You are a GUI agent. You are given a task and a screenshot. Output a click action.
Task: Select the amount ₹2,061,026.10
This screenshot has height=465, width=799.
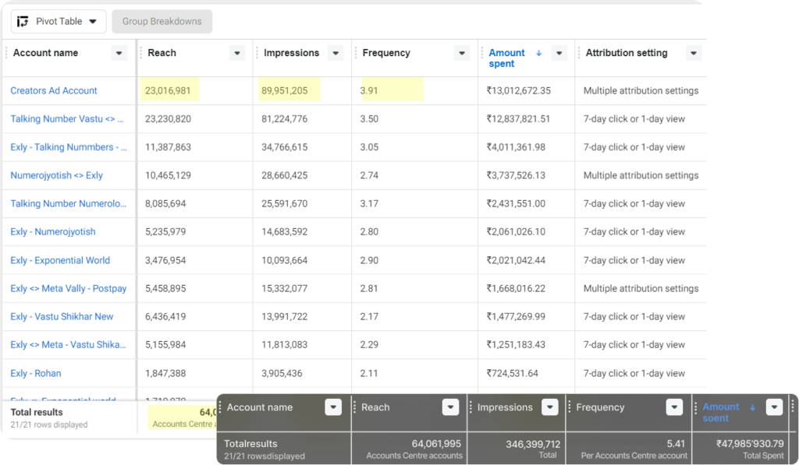[516, 232]
